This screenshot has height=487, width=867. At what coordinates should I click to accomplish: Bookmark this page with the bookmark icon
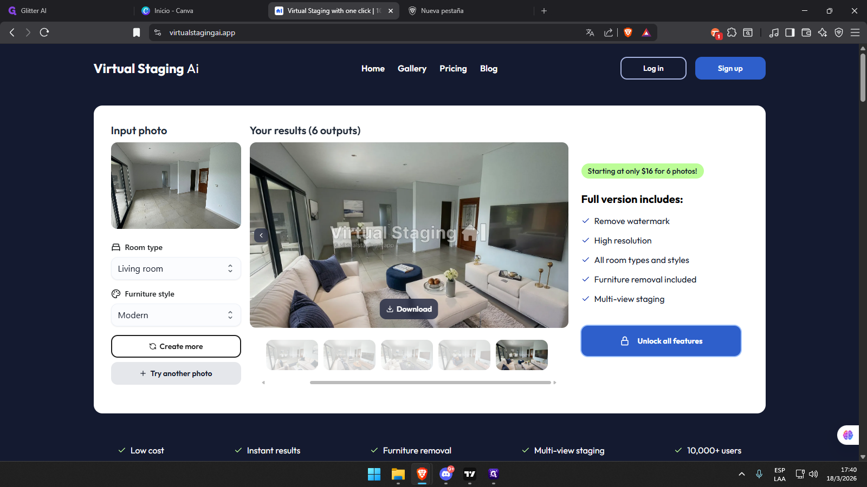[x=137, y=32]
